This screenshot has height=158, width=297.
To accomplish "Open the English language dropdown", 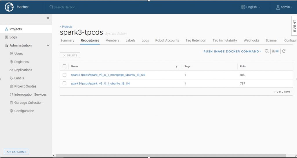I will coord(251,7).
